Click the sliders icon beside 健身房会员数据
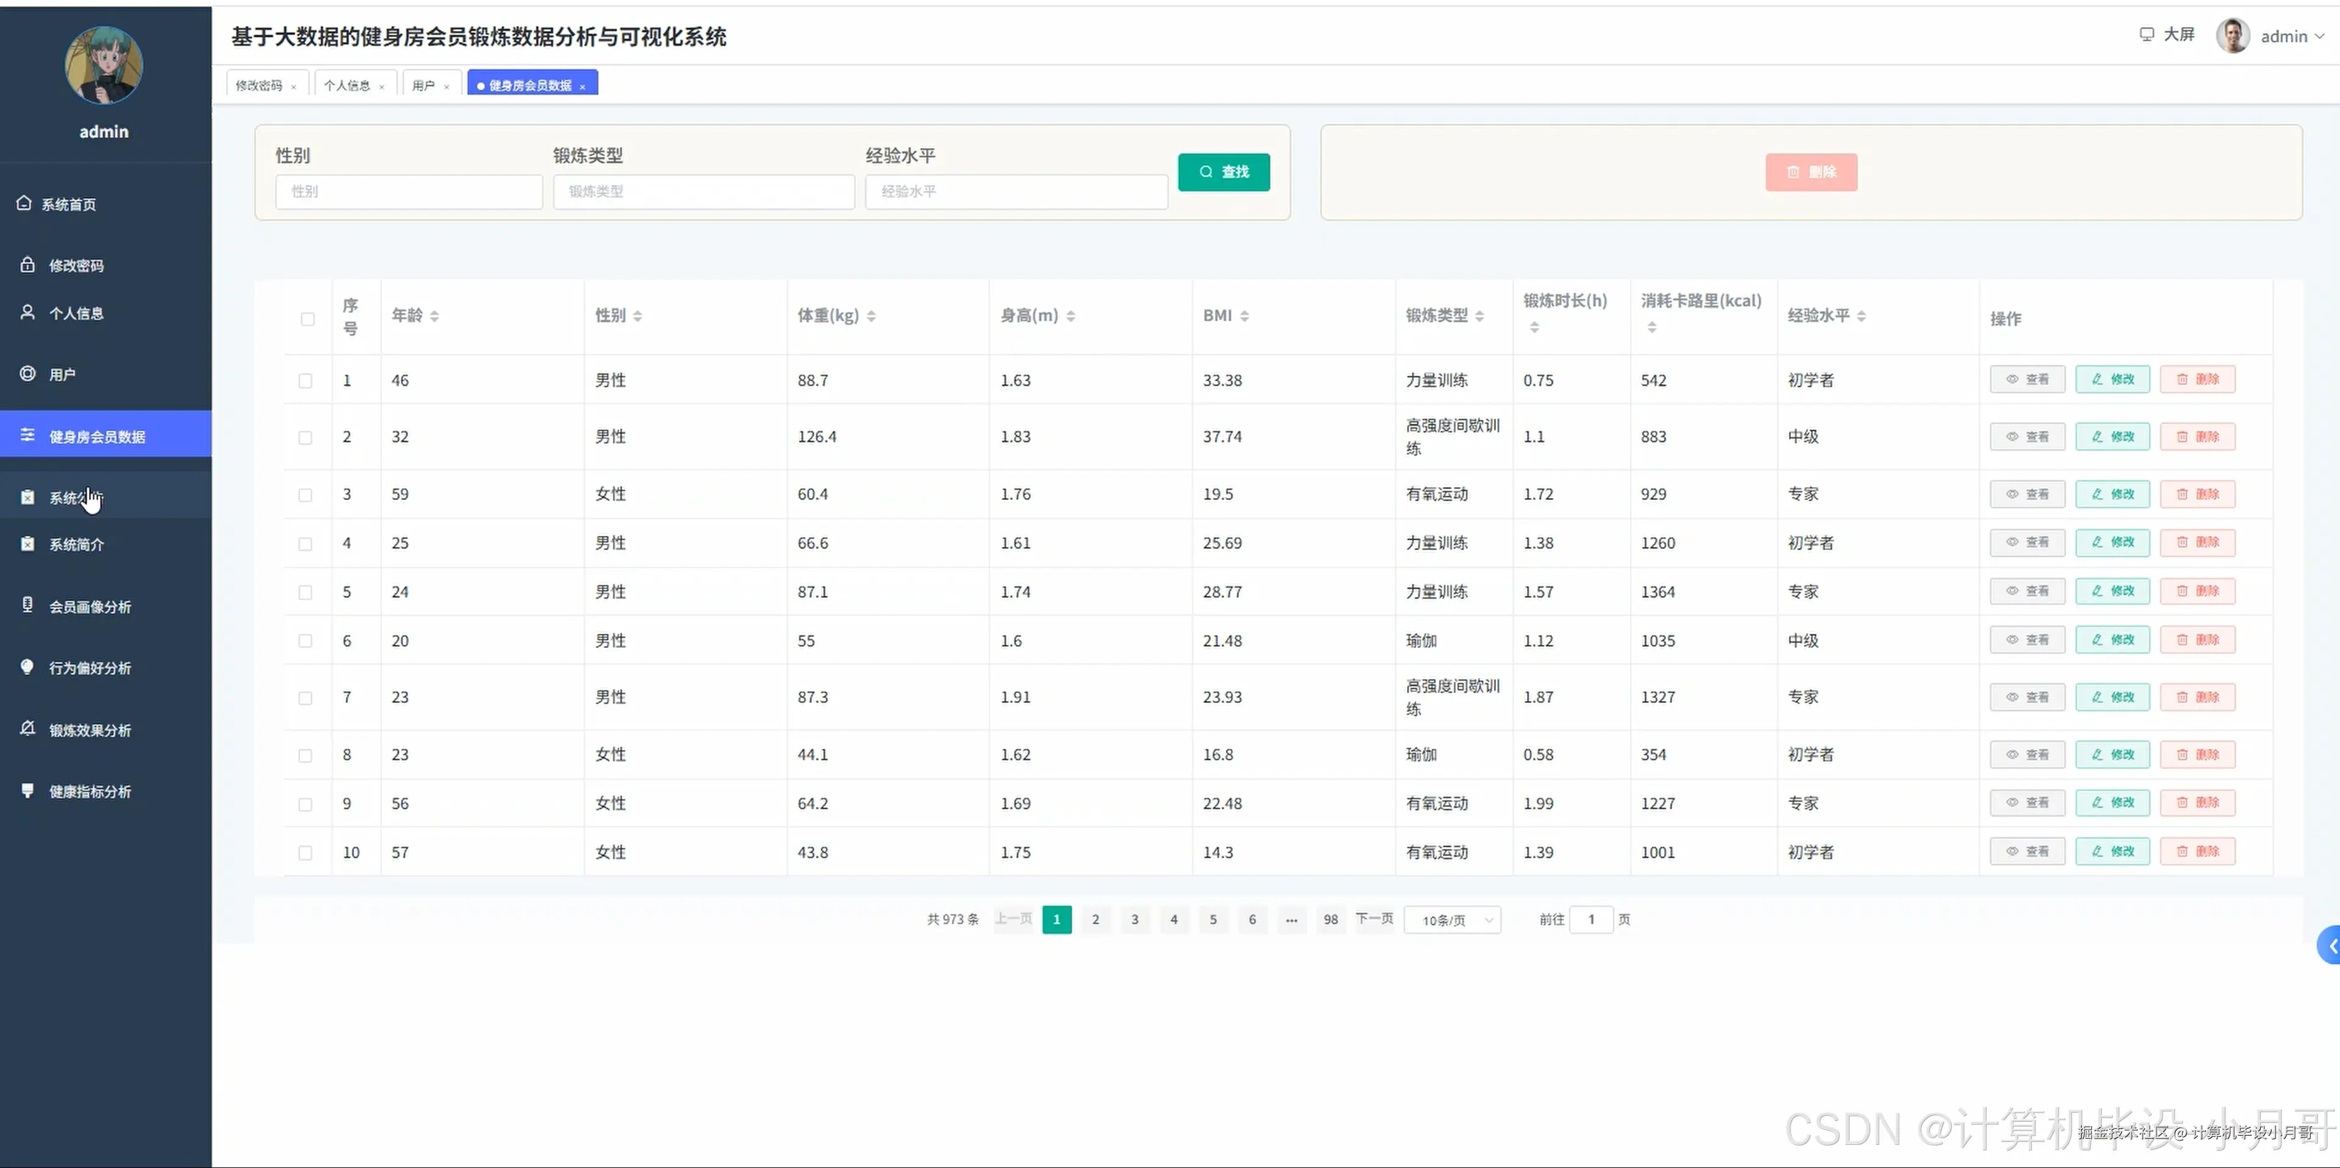Viewport: 2340px width, 1168px height. tap(27, 435)
